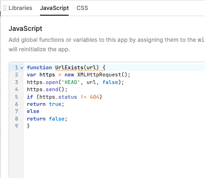
Task: Grab the drag handle beside Libraries
Action: pos(5,8)
